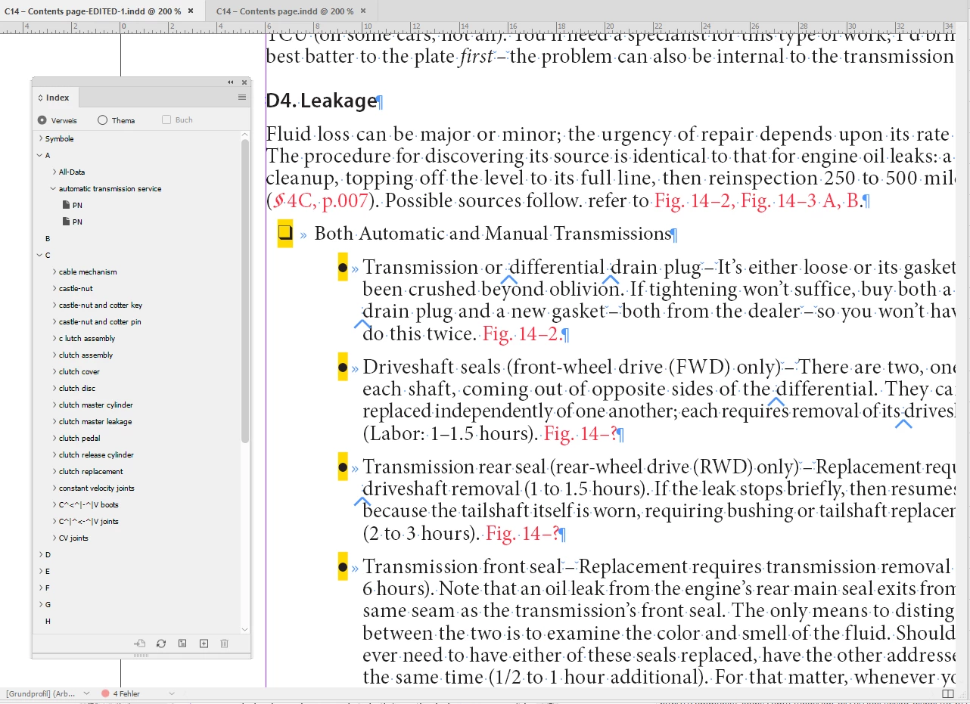Screen dimensions: 970x704
Task: Select the 'c lutch assembly' index entry
Action: [87, 338]
